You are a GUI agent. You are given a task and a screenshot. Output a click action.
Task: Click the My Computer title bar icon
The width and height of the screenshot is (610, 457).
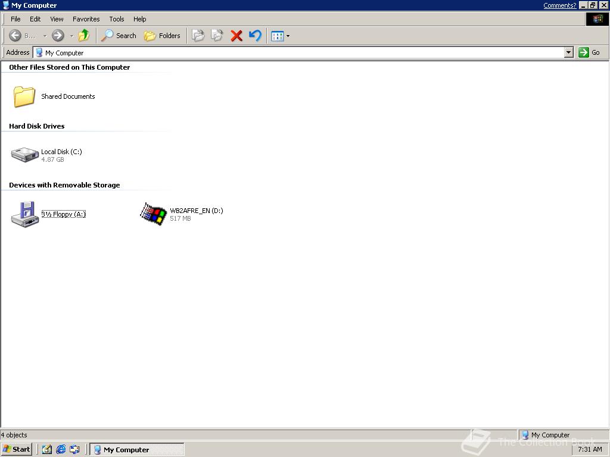click(6, 5)
